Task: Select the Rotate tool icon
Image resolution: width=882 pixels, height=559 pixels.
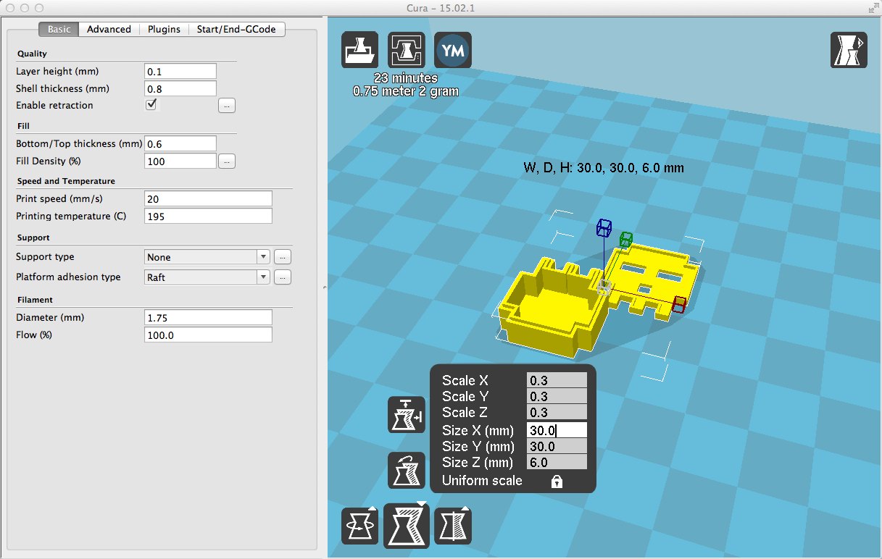Action: pyautogui.click(x=360, y=526)
